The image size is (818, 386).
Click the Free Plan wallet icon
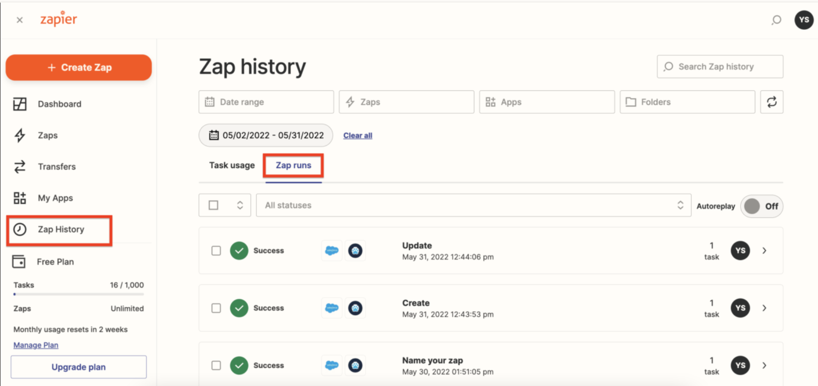coord(19,261)
